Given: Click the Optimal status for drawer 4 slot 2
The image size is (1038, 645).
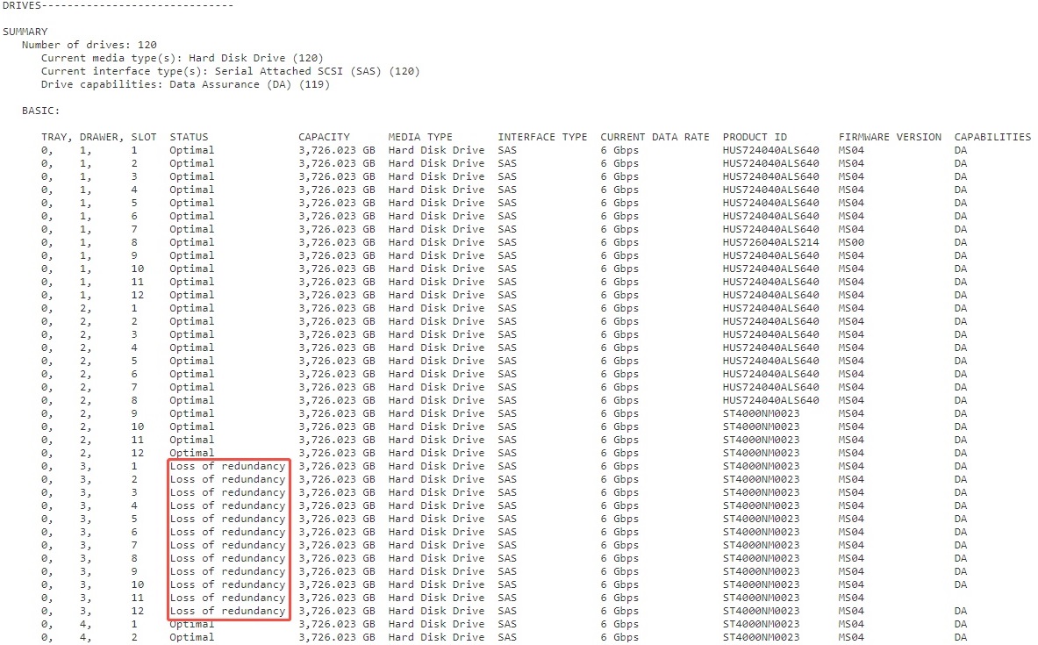Looking at the screenshot, I should coord(191,637).
